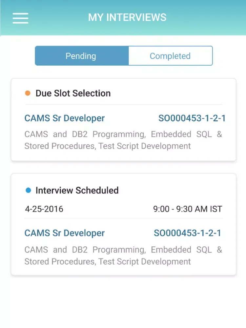Open the first card's skills description text
The width and height of the screenshot is (246, 328).
pyautogui.click(x=123, y=140)
